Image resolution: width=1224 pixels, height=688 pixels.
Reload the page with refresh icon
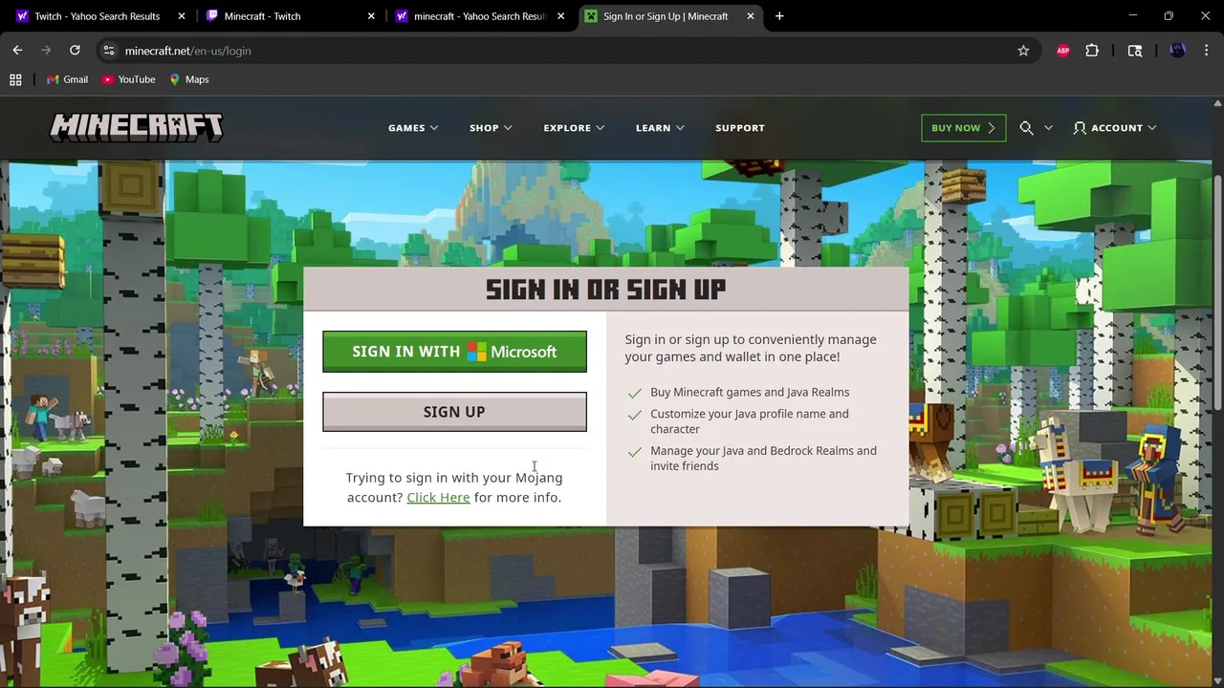(x=75, y=51)
